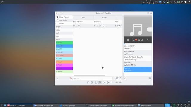Switch to the Konsole taskbar window
The image size is (191, 107).
(98, 106)
